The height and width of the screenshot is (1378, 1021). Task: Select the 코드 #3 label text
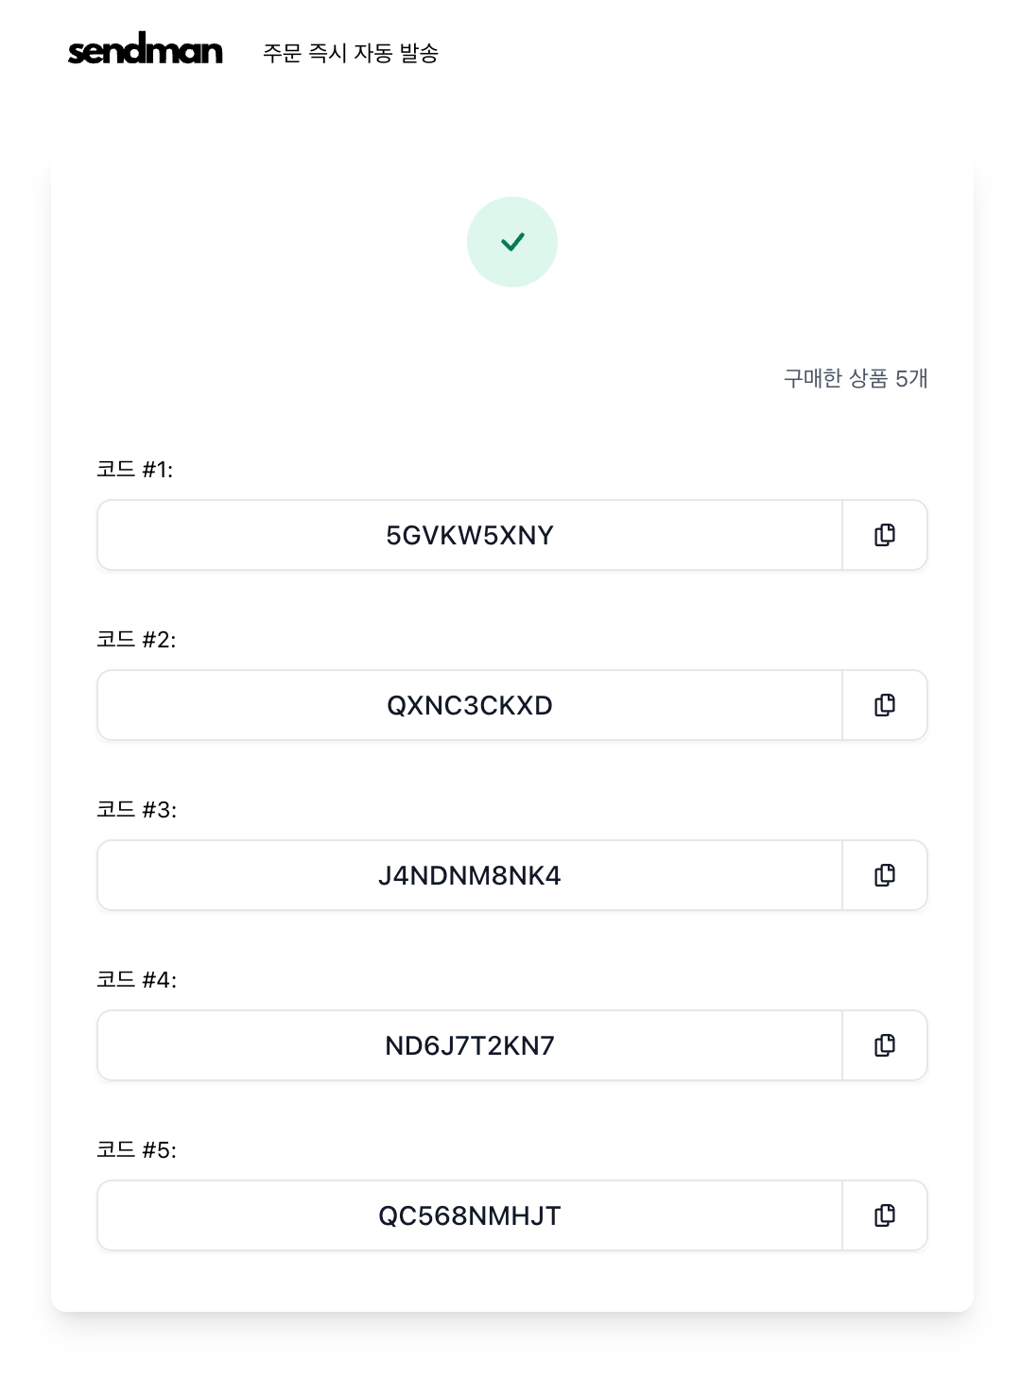[x=136, y=810]
